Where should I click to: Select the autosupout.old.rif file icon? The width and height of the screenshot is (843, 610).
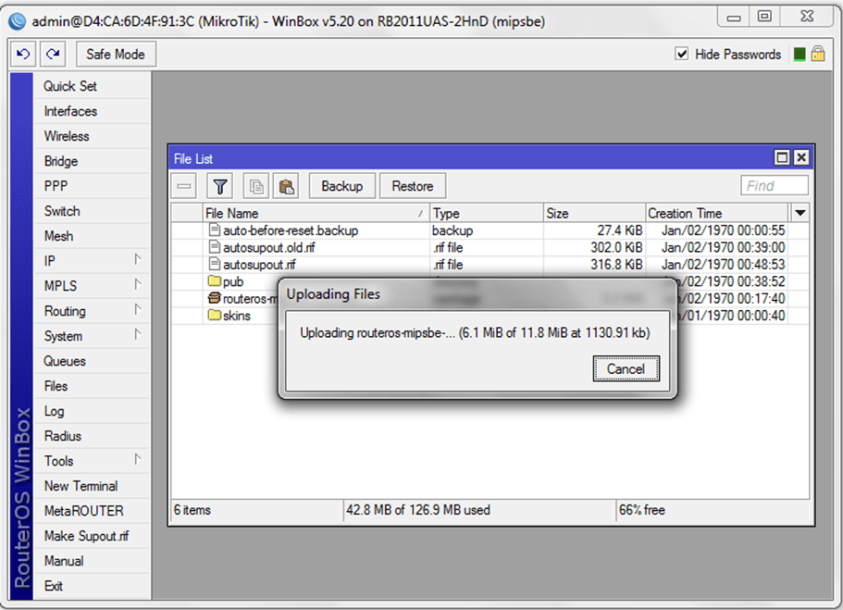215,247
